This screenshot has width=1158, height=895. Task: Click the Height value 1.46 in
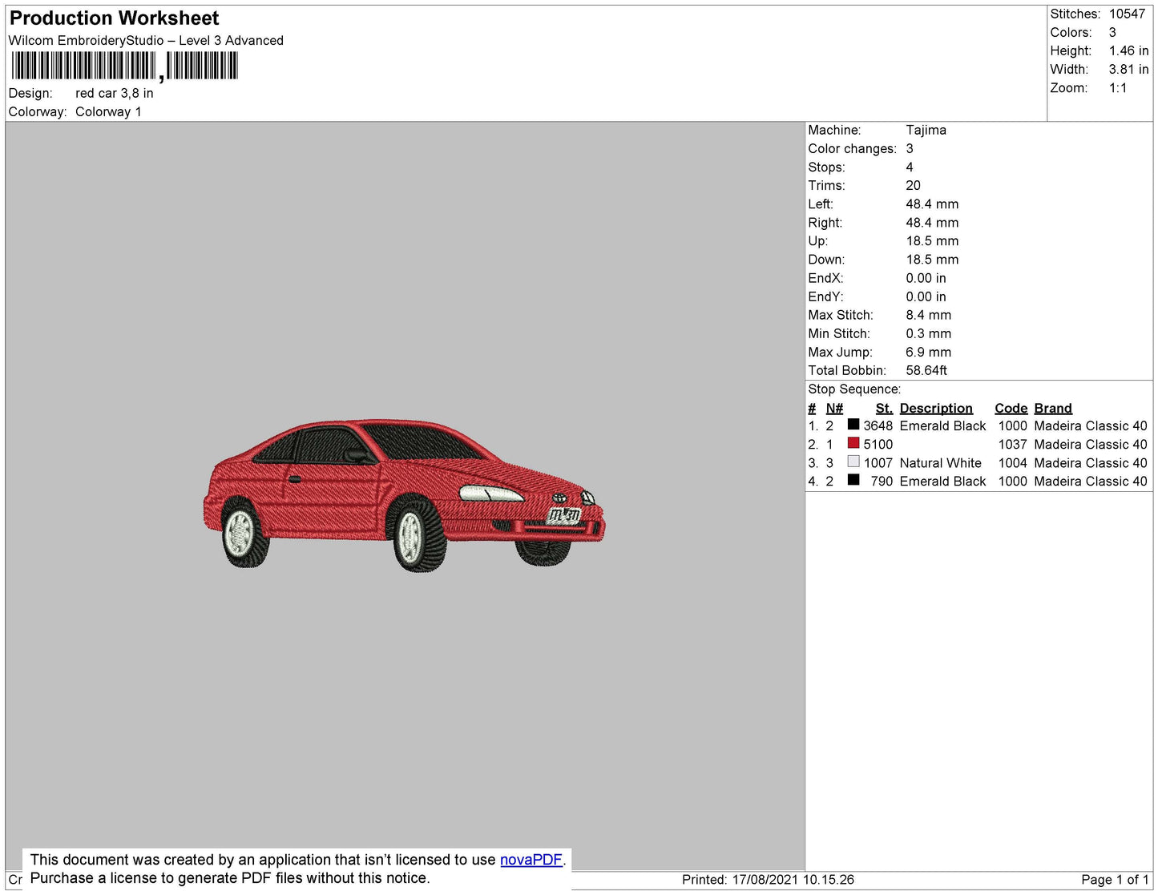point(1128,51)
